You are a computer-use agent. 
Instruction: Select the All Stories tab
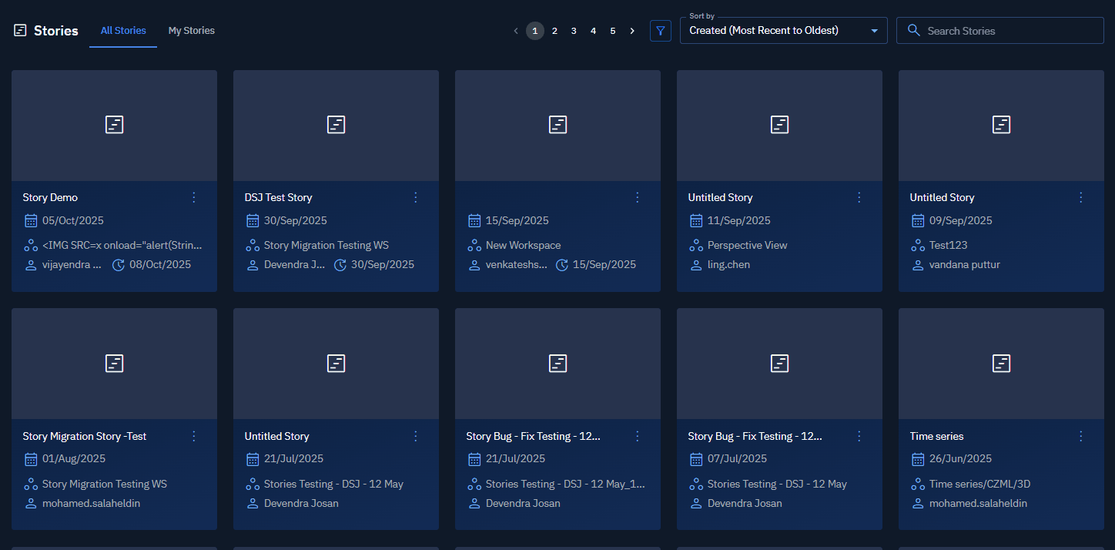pyautogui.click(x=123, y=31)
